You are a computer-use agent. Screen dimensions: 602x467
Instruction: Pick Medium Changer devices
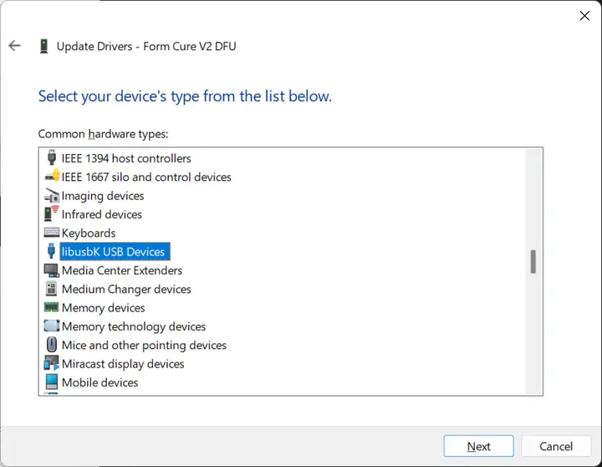click(x=126, y=289)
